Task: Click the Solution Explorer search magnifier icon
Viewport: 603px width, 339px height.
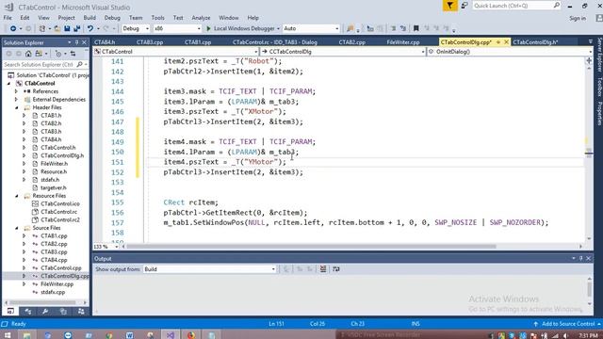Action: 79,64
